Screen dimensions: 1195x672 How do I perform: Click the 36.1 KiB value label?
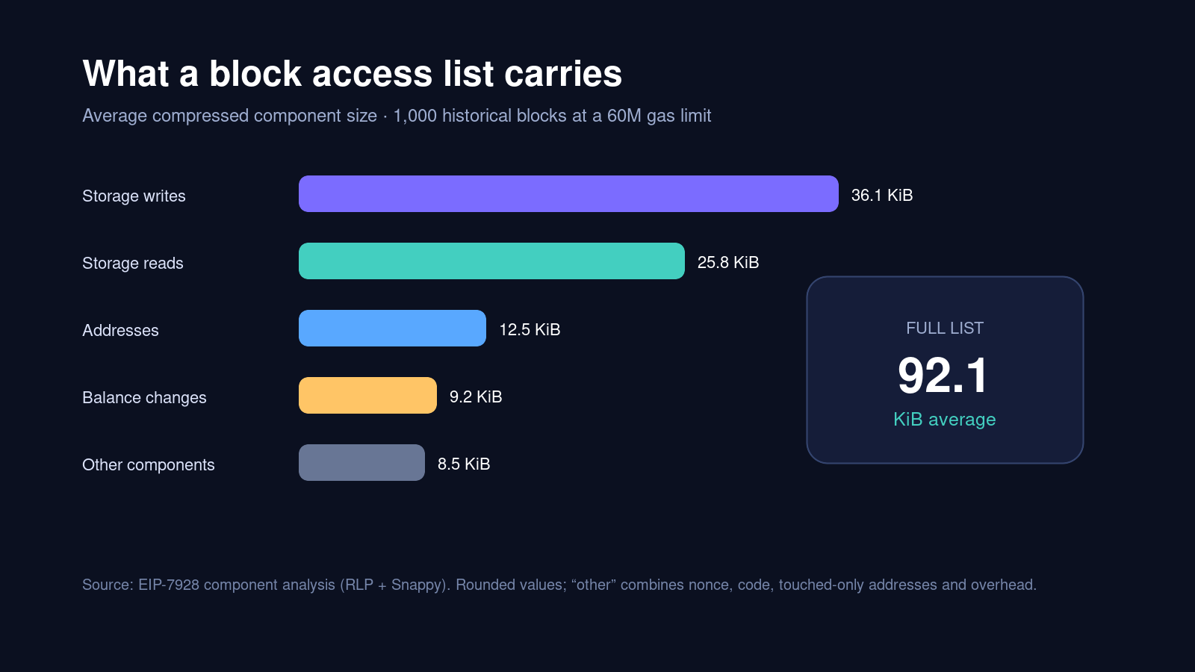point(882,195)
